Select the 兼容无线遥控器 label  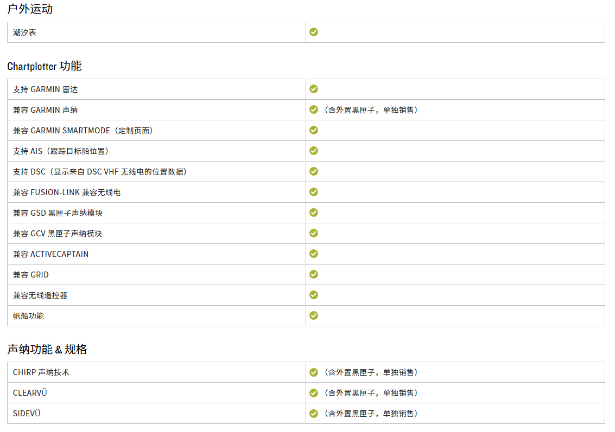(x=40, y=295)
